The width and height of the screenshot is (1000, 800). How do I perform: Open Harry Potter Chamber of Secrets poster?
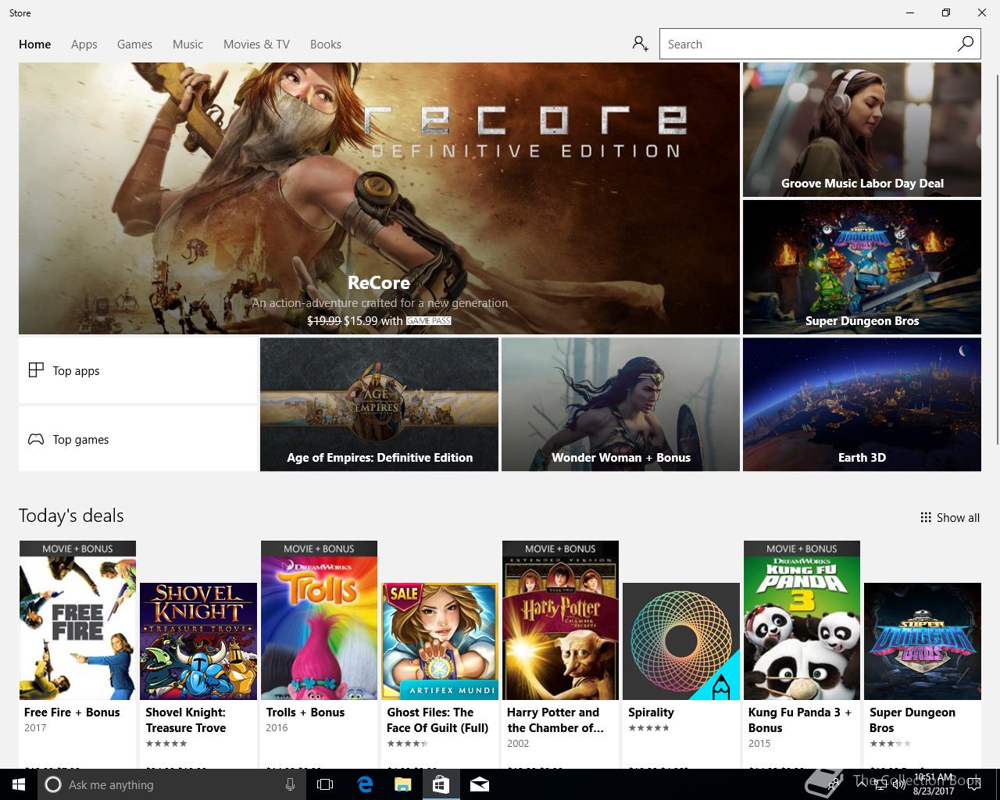(x=560, y=620)
